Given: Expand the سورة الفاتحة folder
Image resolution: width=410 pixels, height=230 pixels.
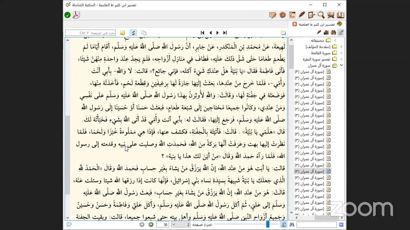Looking at the screenshot, I should point(341,53).
